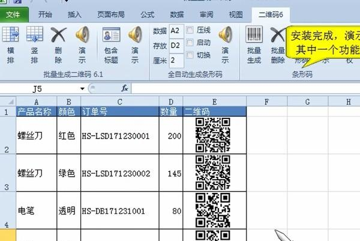Select column E header
This screenshot has height=241, width=360.
point(214,102)
